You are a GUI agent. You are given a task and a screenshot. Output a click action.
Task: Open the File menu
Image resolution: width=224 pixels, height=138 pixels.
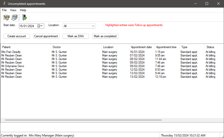click(4, 10)
